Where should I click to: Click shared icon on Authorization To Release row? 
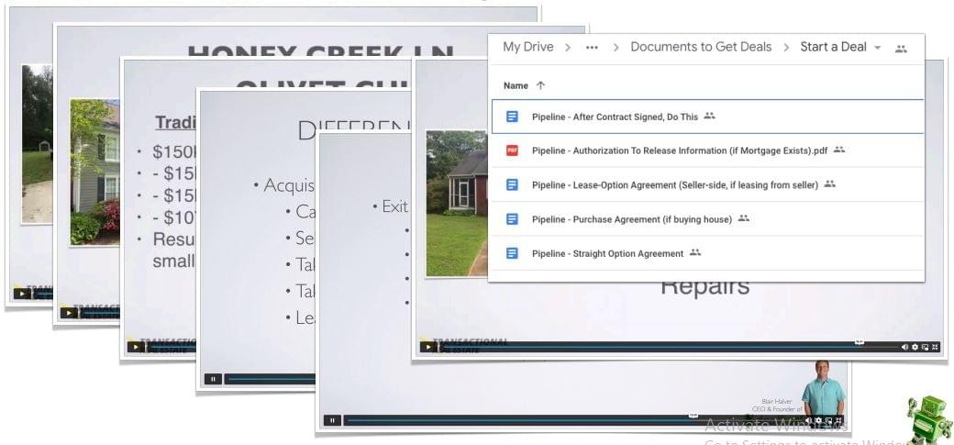pos(839,150)
